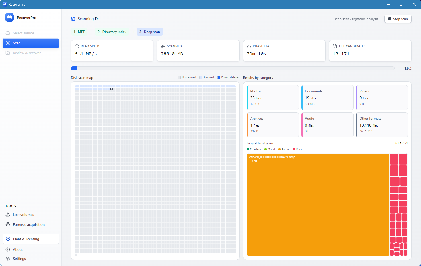Select carved_000000000000b499.bmp treemap block

[x=318, y=205]
